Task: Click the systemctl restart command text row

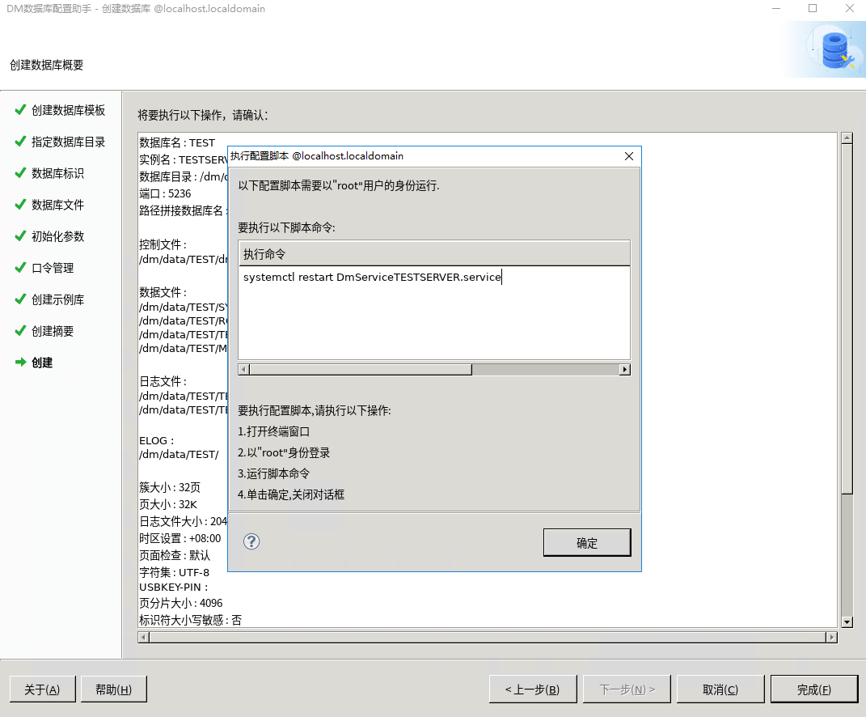Action: [372, 278]
